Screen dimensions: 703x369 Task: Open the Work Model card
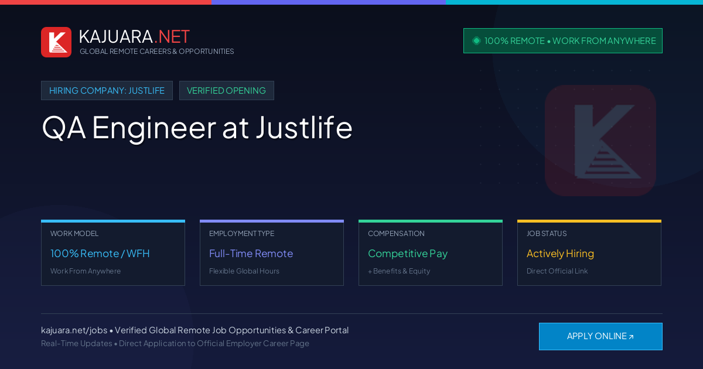click(113, 253)
